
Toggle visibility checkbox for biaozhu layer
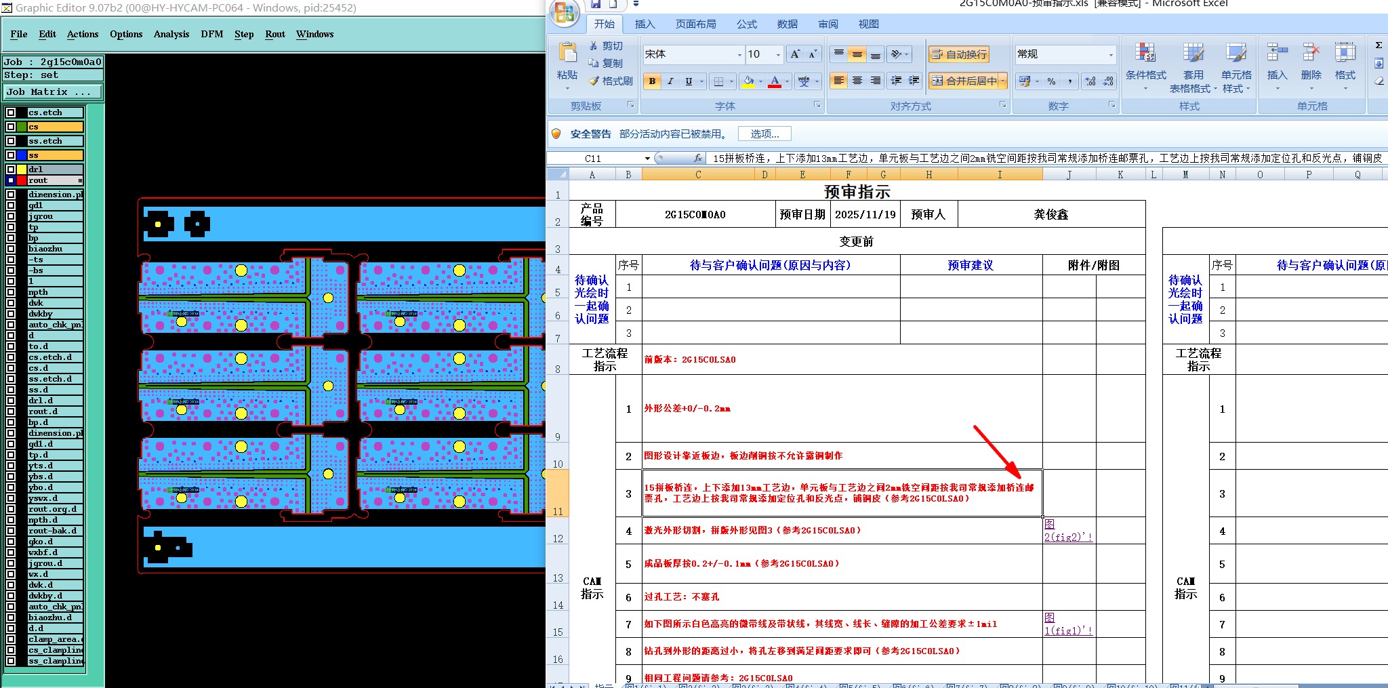[11, 249]
